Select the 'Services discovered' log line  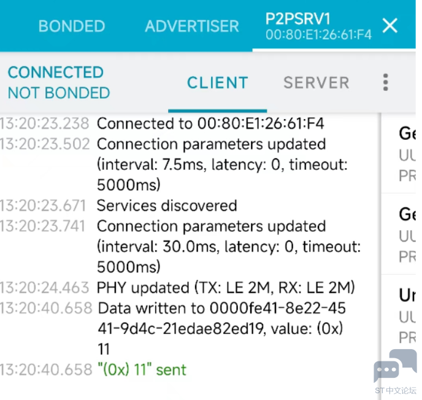point(166,206)
